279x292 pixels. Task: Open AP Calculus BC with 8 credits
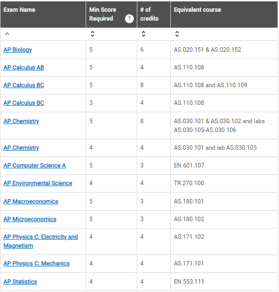(x=24, y=85)
